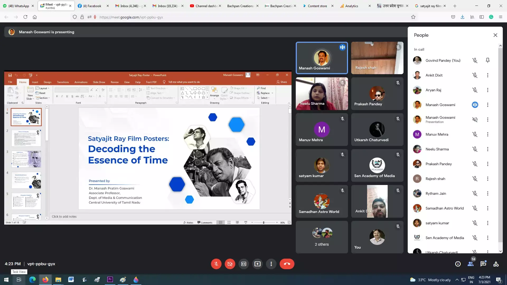The height and width of the screenshot is (285, 507).
Task: Toggle microphone mute in call bar
Action: pos(216,264)
